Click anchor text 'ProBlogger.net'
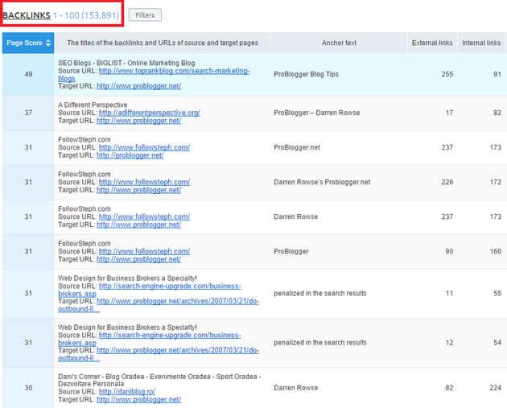This screenshot has width=507, height=408. (296, 147)
